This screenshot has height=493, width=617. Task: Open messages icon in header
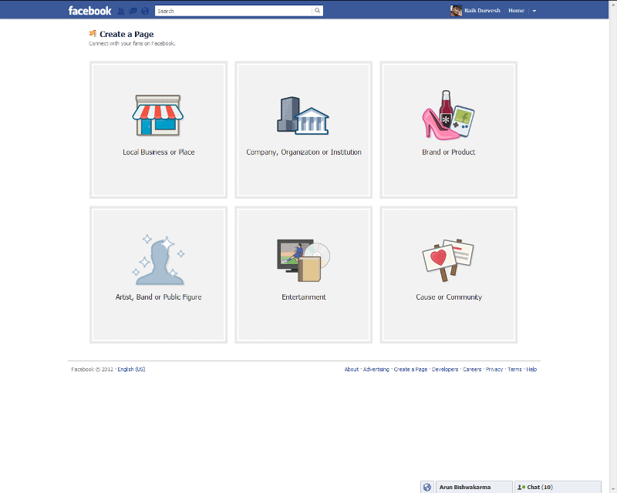tap(133, 11)
